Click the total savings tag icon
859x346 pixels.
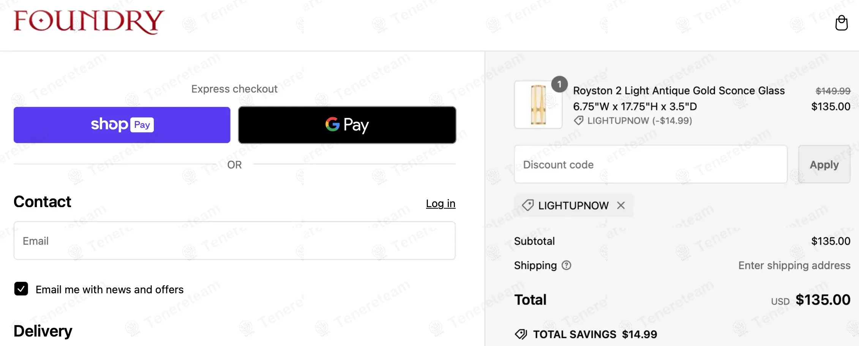(x=521, y=334)
